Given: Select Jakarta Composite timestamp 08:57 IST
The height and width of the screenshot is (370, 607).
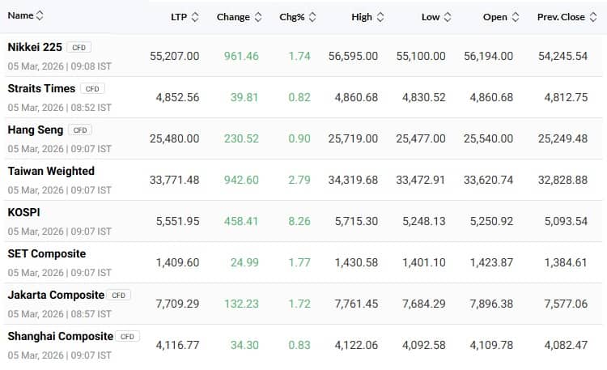Looking at the screenshot, I should click(x=91, y=314).
